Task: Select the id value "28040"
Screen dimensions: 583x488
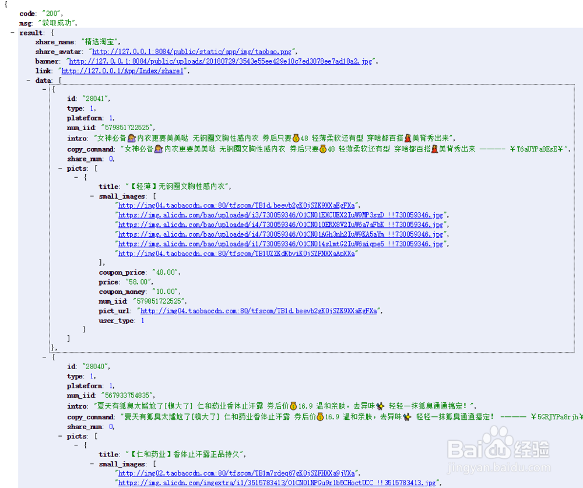Action: pos(95,366)
